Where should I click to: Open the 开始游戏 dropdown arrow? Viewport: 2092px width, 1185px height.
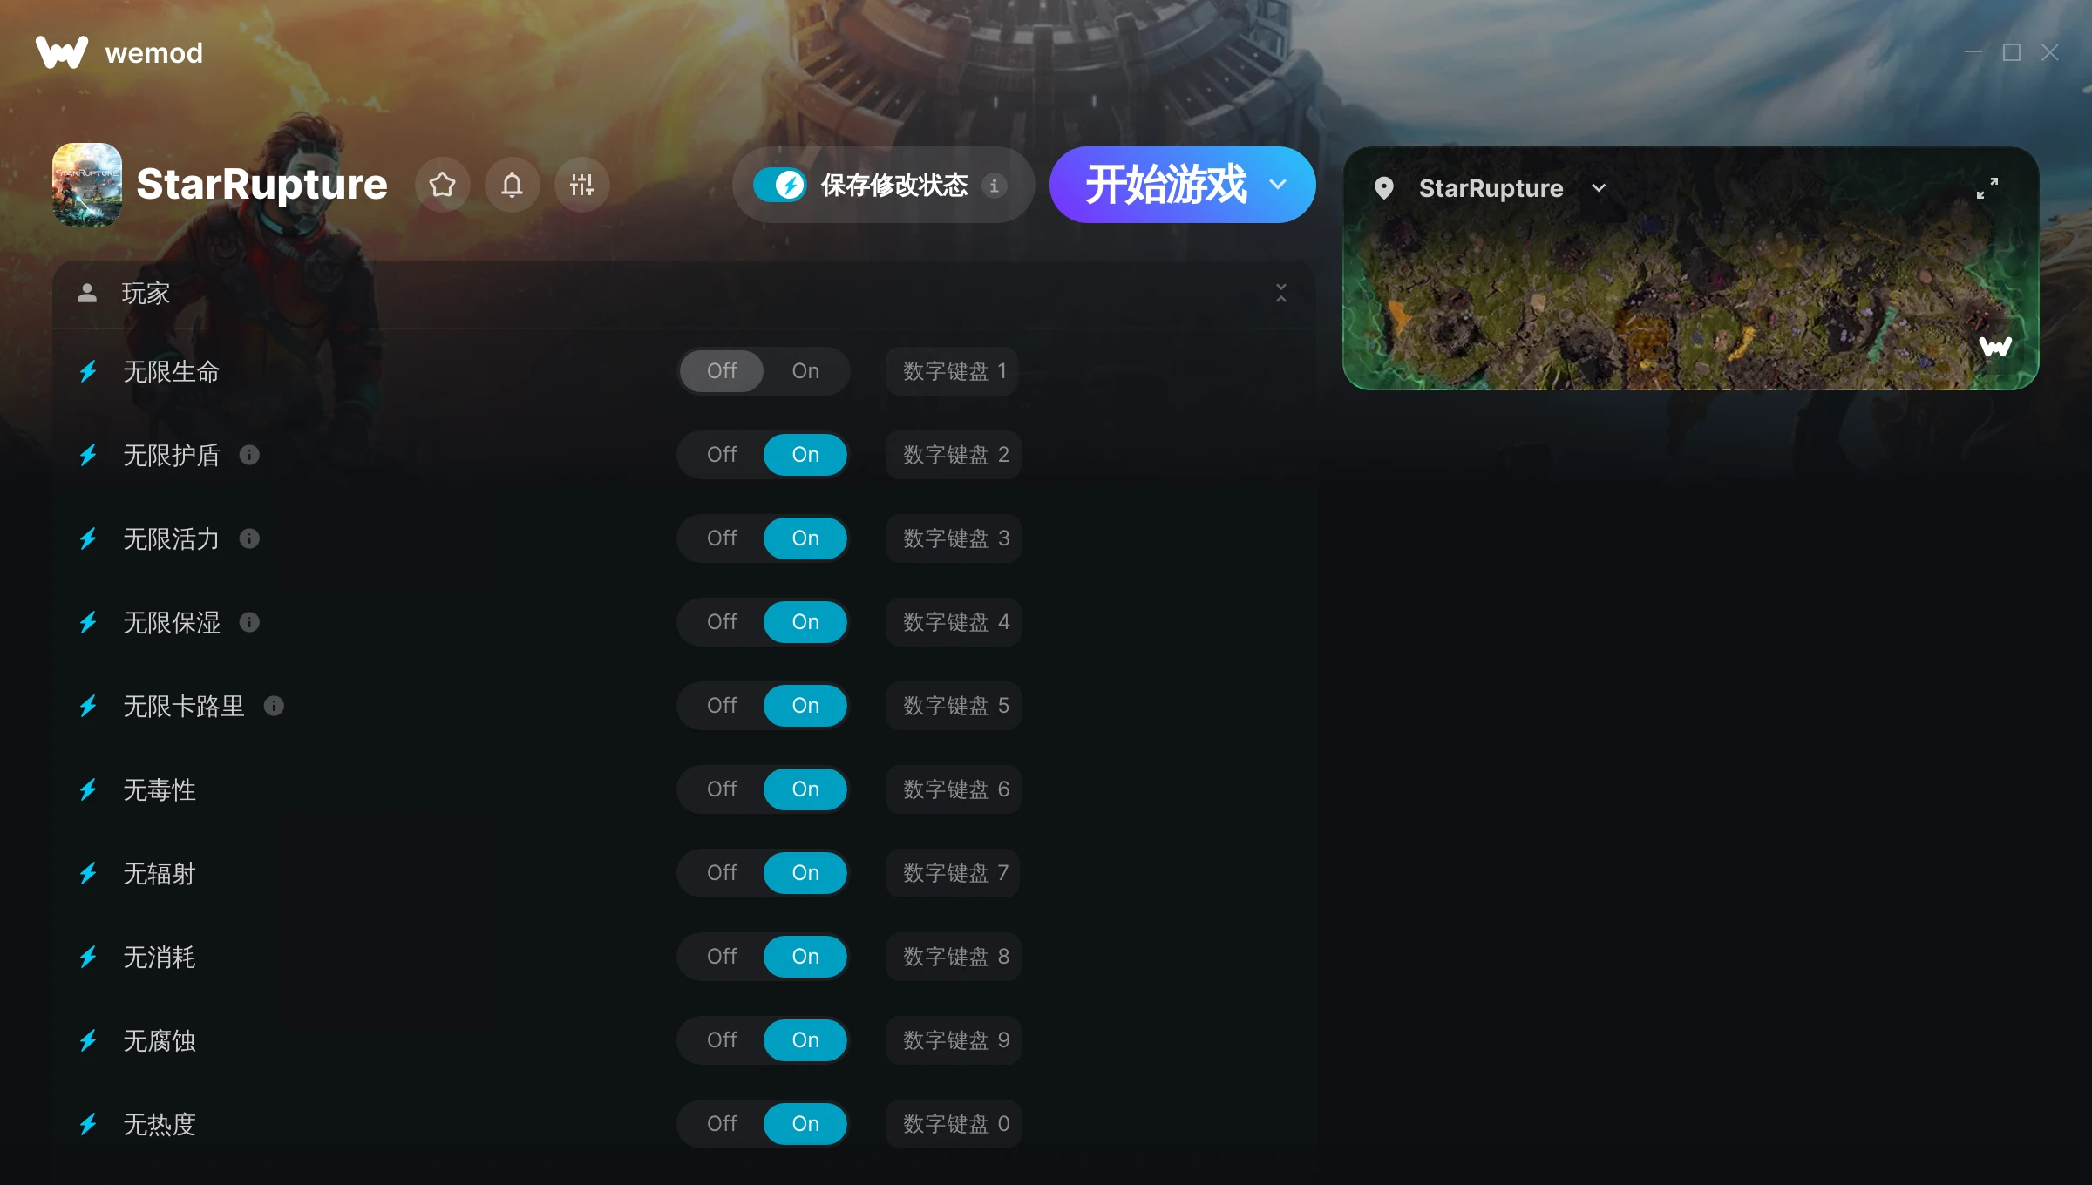point(1278,185)
